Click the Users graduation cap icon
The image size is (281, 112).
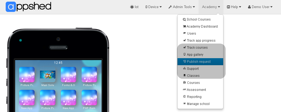point(184,33)
